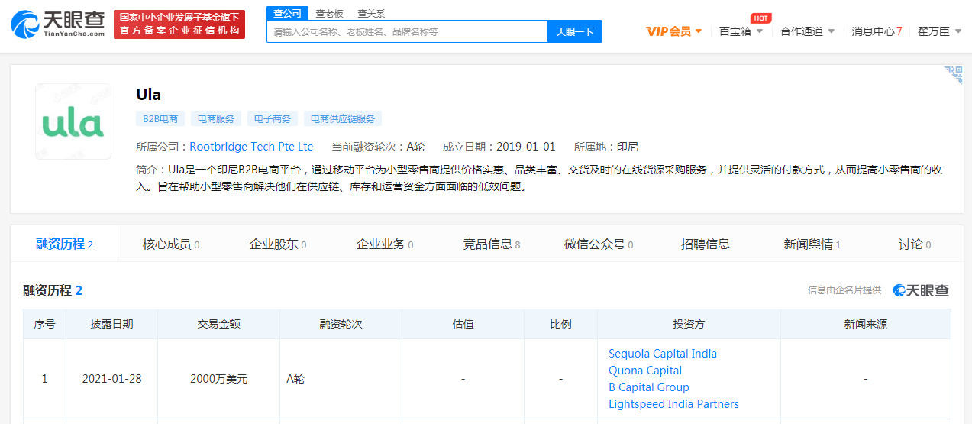Switch to the 企业业务 tab
This screenshot has height=424, width=972.
pos(385,244)
